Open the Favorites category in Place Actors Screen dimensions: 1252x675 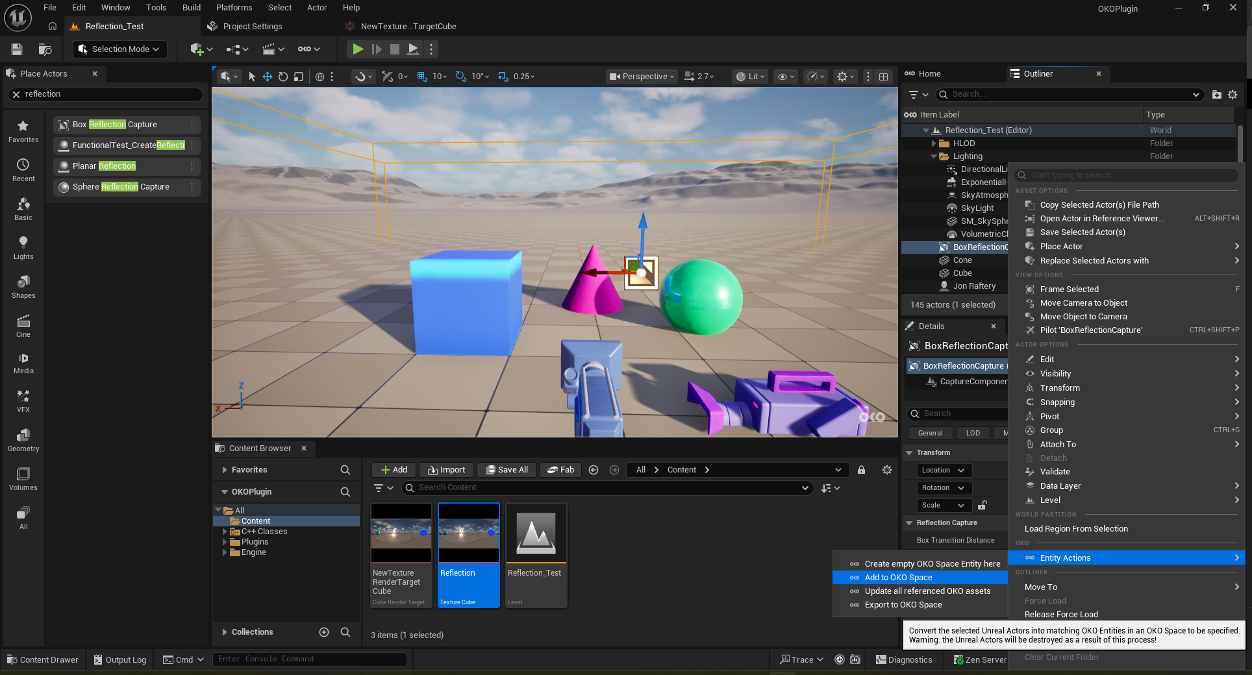click(23, 131)
